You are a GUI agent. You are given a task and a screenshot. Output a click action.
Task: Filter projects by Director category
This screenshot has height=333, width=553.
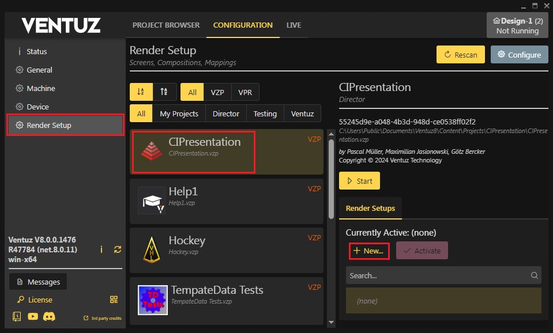(x=225, y=113)
